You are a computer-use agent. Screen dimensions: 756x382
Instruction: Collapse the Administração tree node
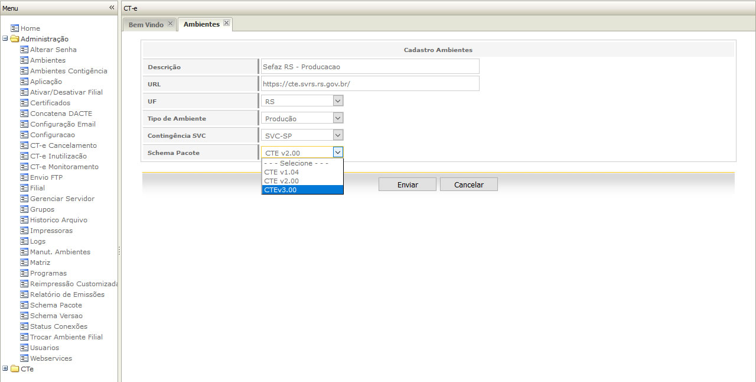[5, 39]
